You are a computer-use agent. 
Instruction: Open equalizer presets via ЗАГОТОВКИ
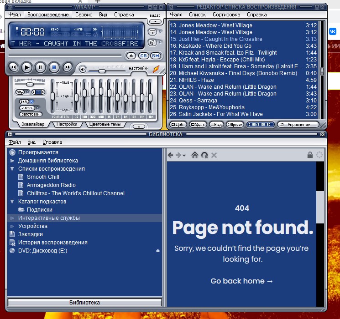31,114
